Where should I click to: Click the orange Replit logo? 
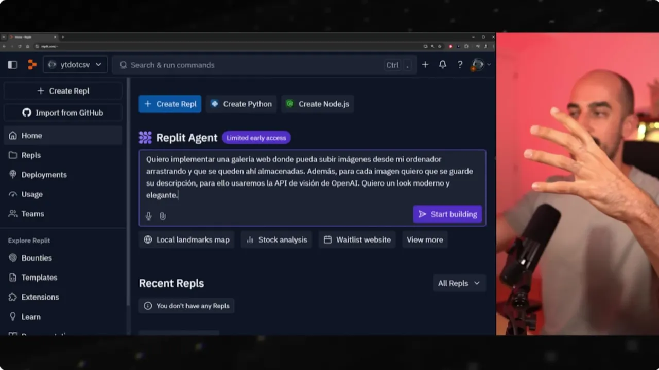pyautogui.click(x=32, y=65)
